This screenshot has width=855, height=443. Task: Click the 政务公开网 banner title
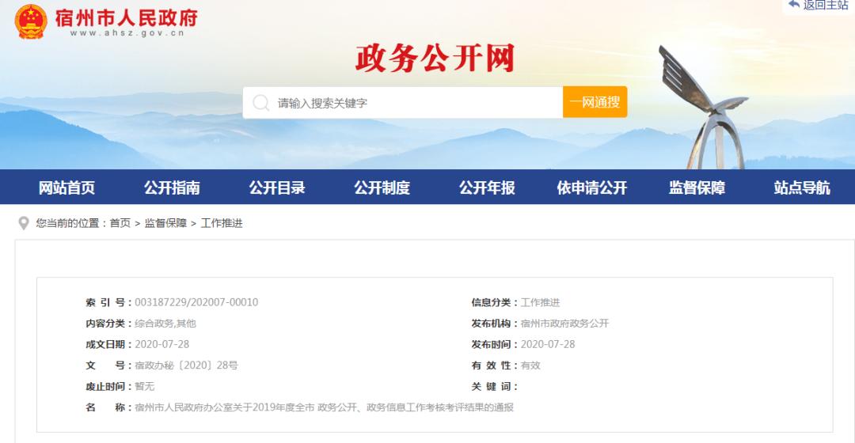click(x=435, y=59)
